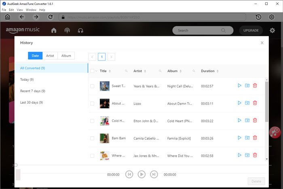283x189 pixels.
Task: Sort the list by Artist
Action: click(145, 71)
